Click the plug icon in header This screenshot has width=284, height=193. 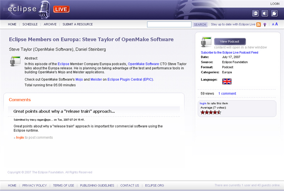click(x=274, y=13)
